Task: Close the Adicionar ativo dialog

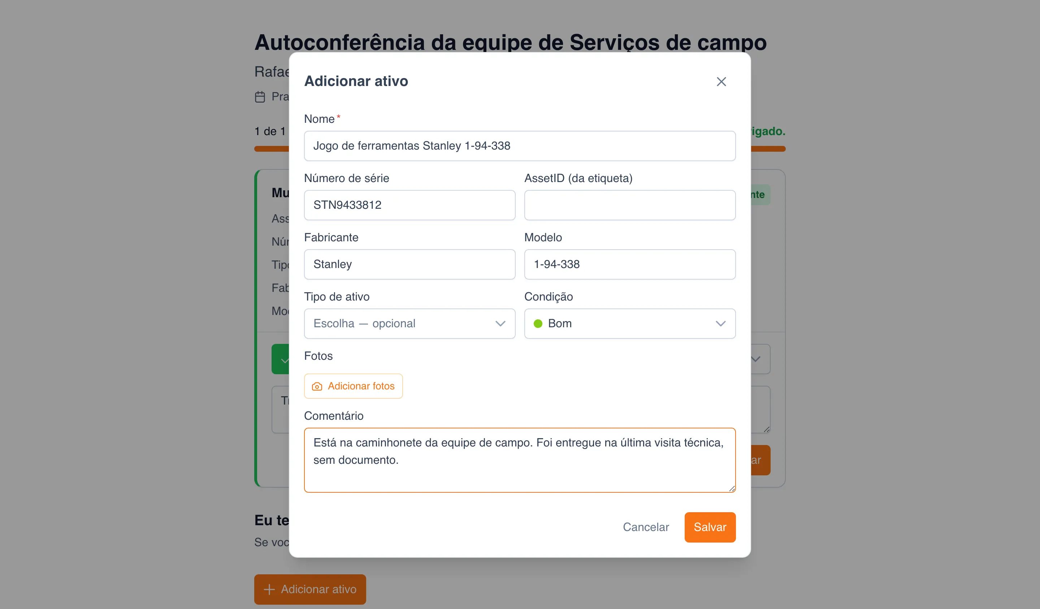Action: (x=721, y=81)
